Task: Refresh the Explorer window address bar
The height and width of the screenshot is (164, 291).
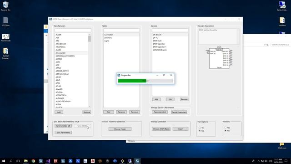Action: click(x=267, y=45)
